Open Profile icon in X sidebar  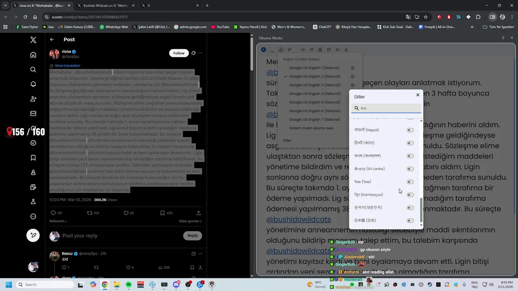point(33,201)
